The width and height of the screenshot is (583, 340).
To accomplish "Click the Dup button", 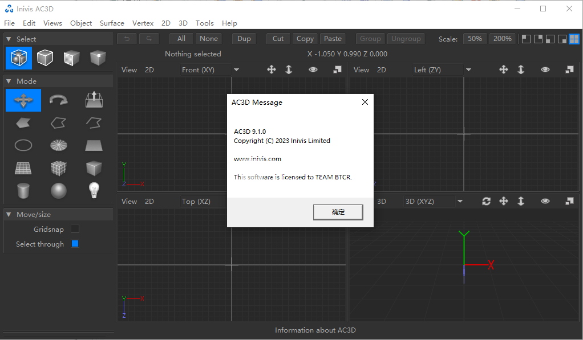I will pyautogui.click(x=244, y=39).
